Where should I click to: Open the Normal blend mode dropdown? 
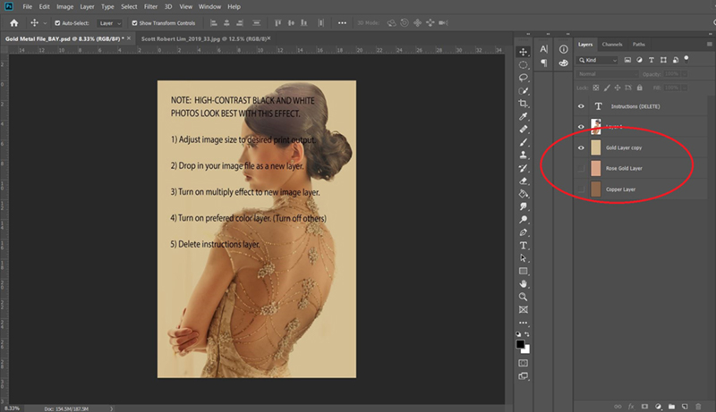[x=608, y=74]
